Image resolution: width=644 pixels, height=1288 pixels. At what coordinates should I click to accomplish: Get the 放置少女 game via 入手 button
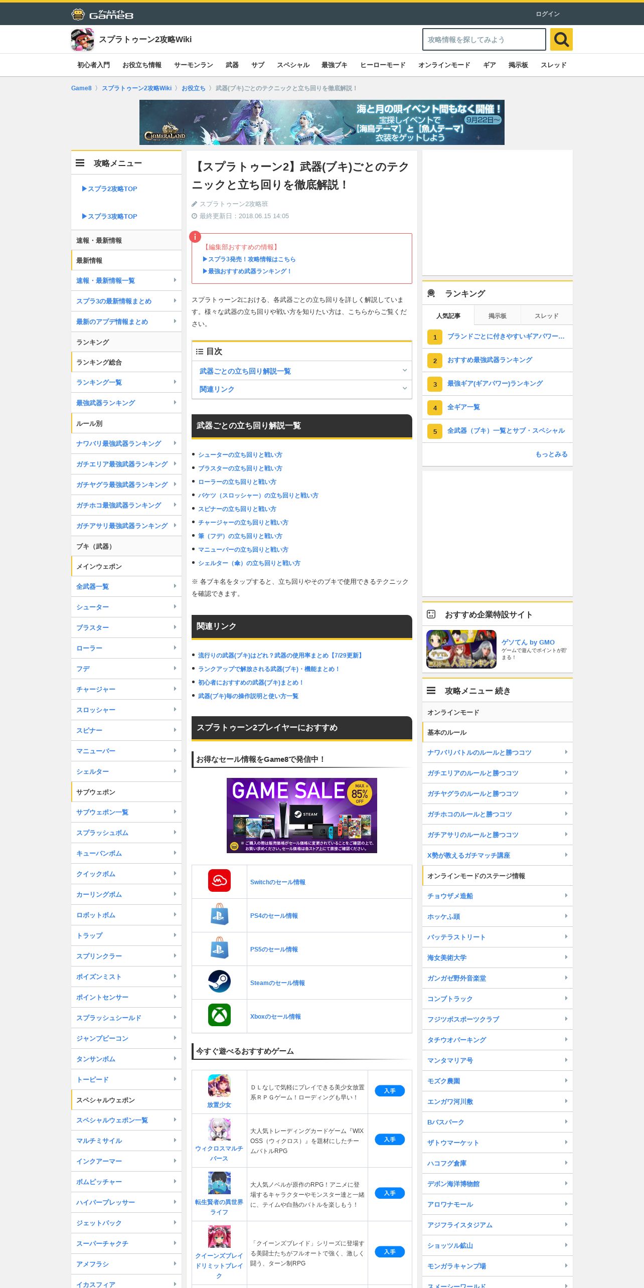[390, 1091]
